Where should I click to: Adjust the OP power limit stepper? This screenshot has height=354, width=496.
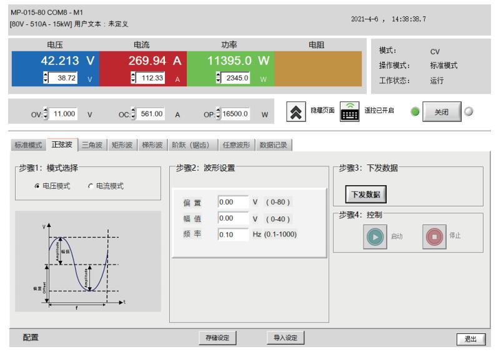pyautogui.click(x=216, y=114)
